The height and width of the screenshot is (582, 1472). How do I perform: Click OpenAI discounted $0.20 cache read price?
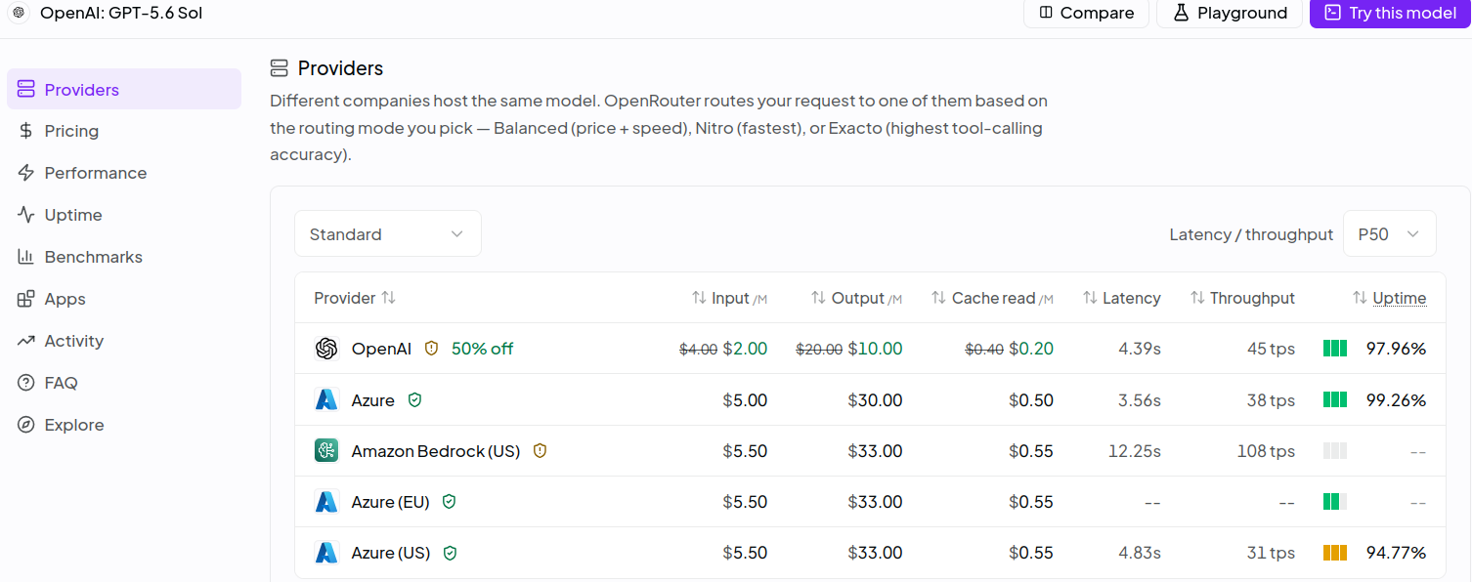[x=1031, y=349]
